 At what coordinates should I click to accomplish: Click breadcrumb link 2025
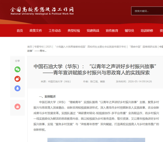coord(49,47)
